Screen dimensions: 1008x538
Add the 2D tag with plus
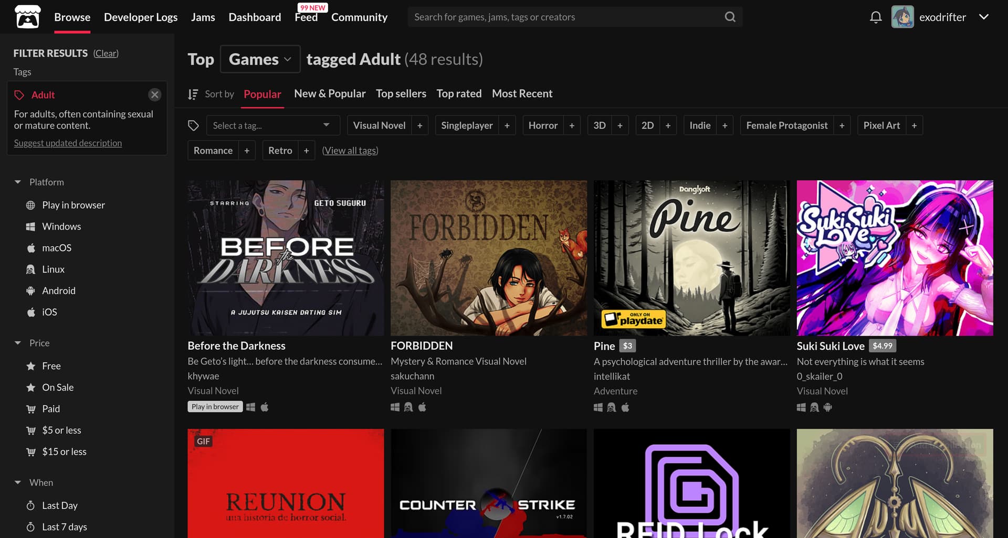click(x=668, y=125)
